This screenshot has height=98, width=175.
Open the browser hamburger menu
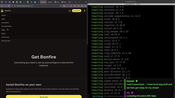tap(85, 6)
